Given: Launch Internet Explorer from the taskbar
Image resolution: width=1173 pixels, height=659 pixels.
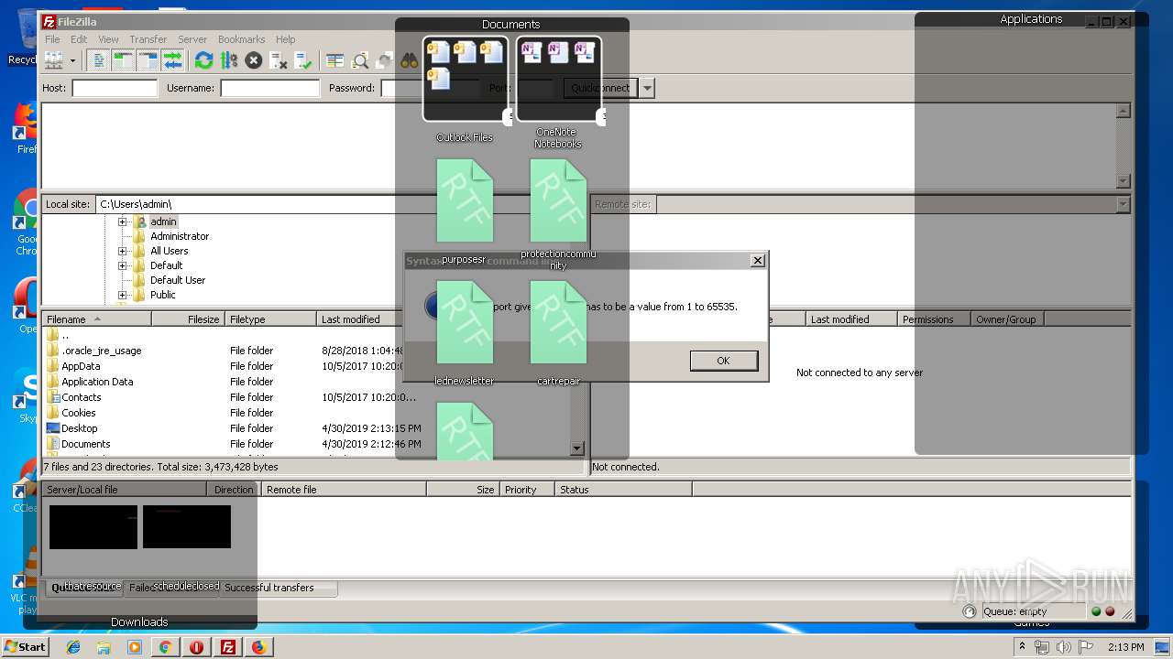Looking at the screenshot, I should (73, 647).
